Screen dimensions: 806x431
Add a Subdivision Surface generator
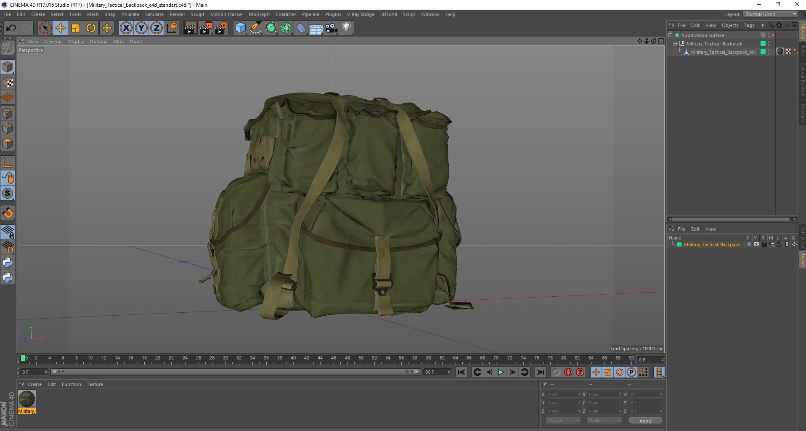pyautogui.click(x=271, y=28)
